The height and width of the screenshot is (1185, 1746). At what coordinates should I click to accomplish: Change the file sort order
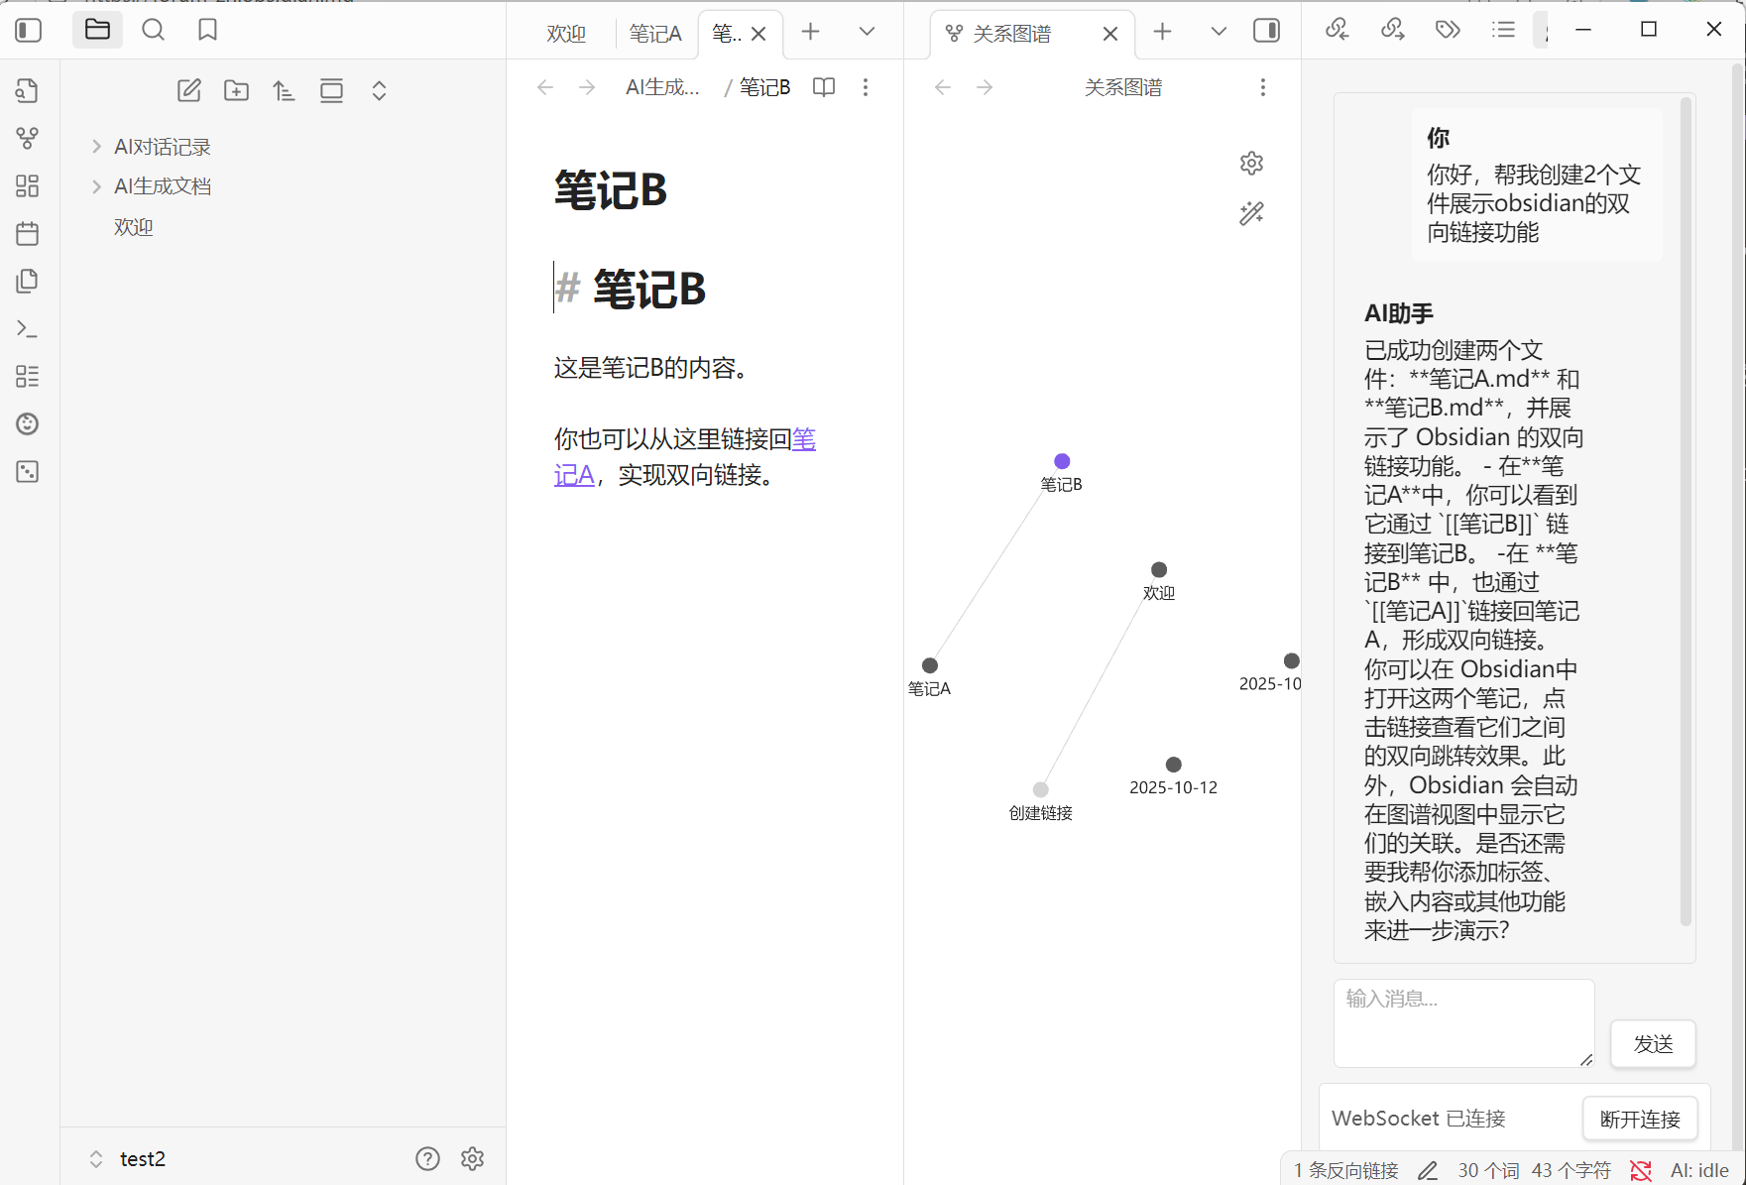[284, 91]
